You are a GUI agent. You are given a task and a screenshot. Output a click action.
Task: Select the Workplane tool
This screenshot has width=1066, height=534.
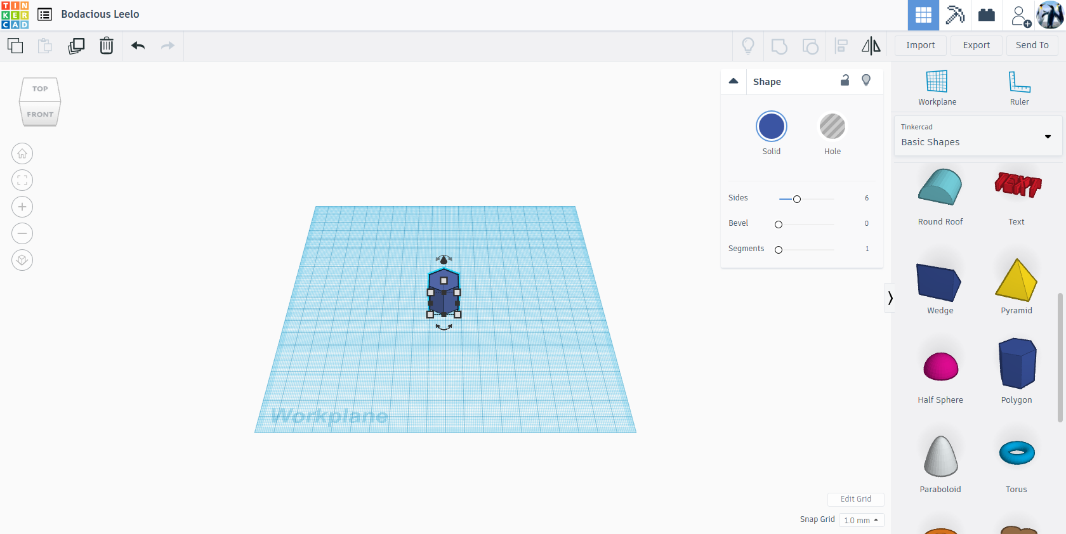pos(937,88)
